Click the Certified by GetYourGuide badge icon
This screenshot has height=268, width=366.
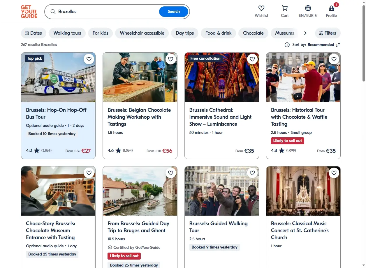(110, 247)
